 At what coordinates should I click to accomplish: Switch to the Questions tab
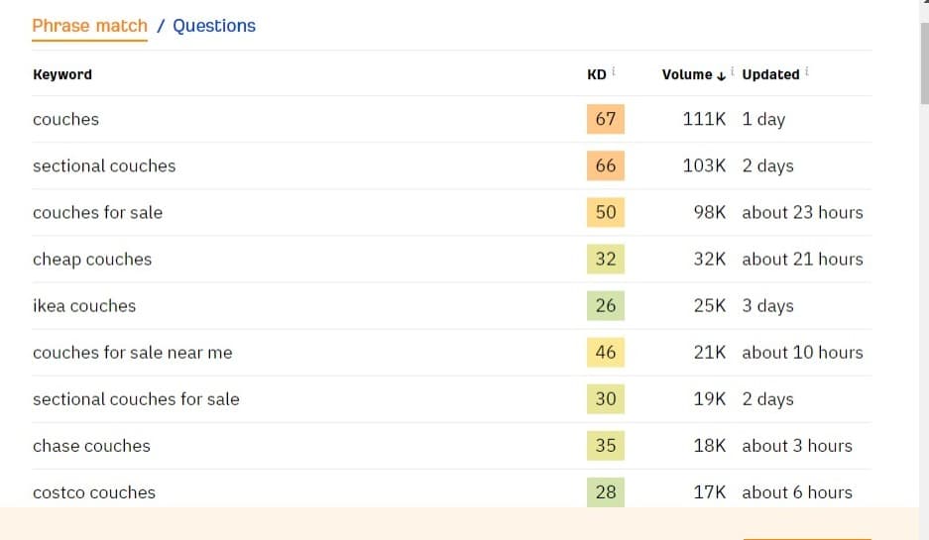point(214,26)
